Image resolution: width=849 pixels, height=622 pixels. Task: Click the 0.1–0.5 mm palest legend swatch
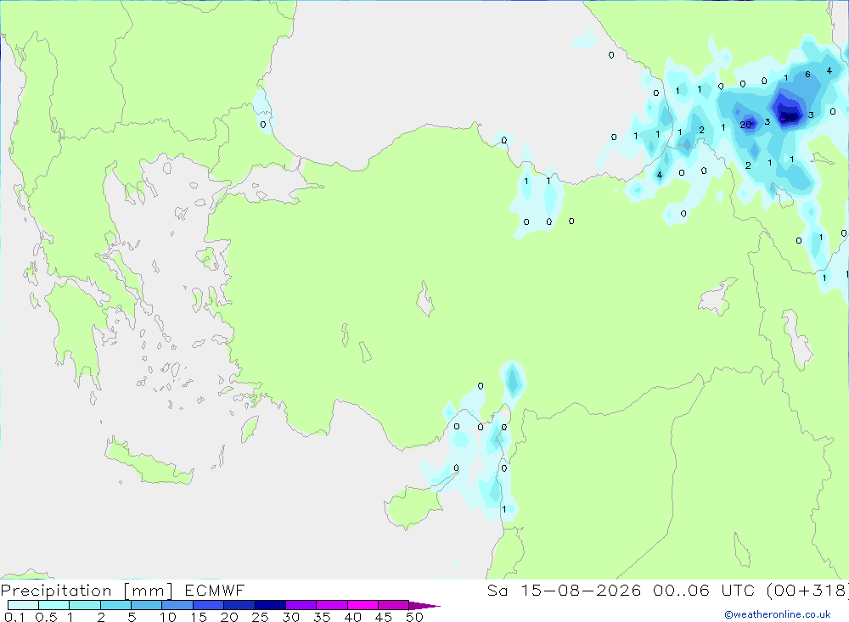[23, 605]
